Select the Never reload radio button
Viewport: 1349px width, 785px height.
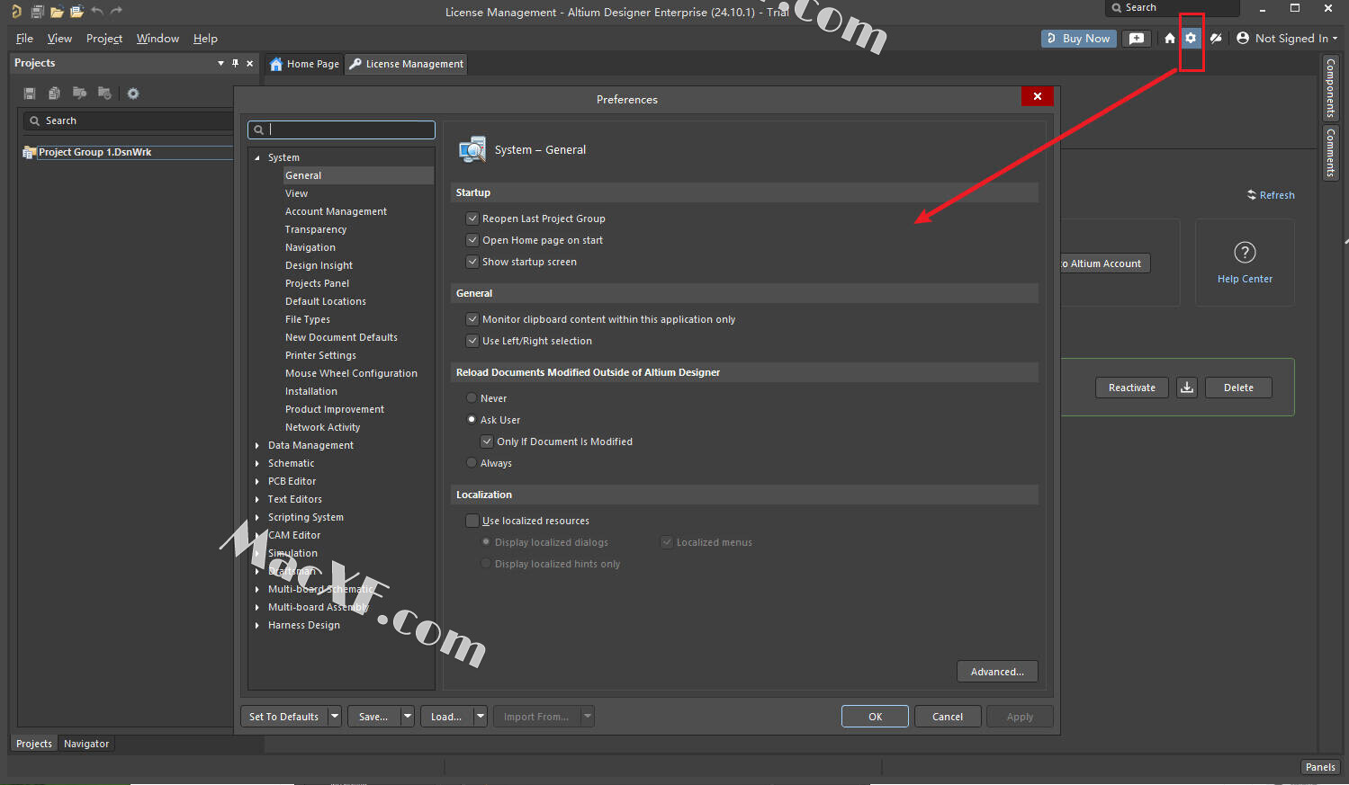(472, 398)
